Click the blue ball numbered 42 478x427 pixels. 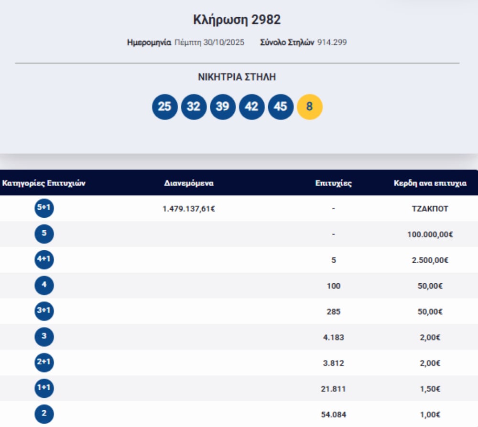click(x=251, y=107)
